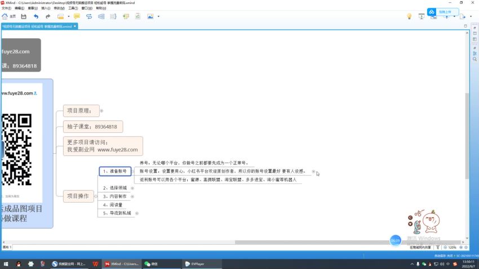Switch to the EVPlayer taskbar window

[202, 264]
